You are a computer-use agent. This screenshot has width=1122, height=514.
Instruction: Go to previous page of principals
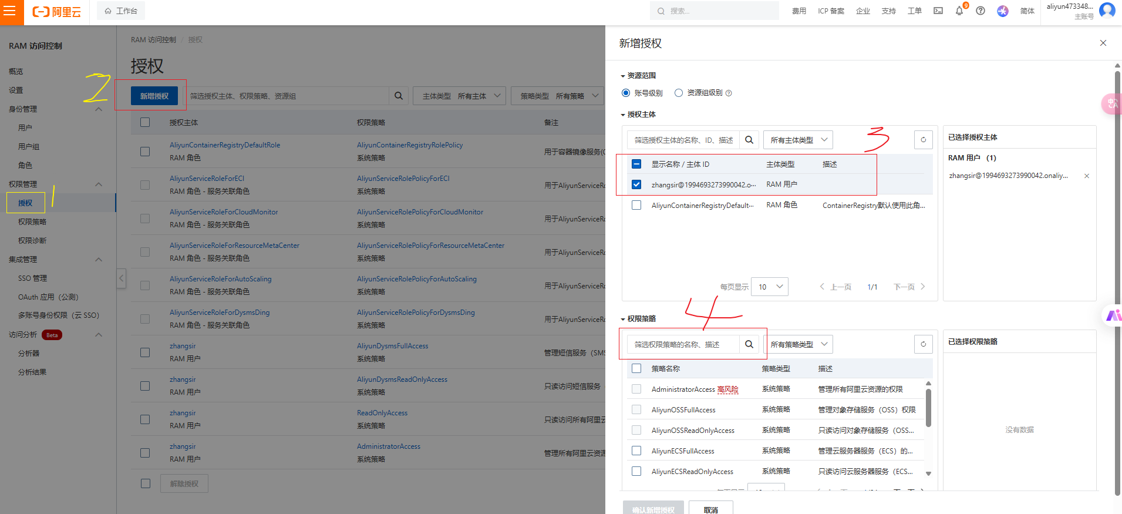point(835,287)
